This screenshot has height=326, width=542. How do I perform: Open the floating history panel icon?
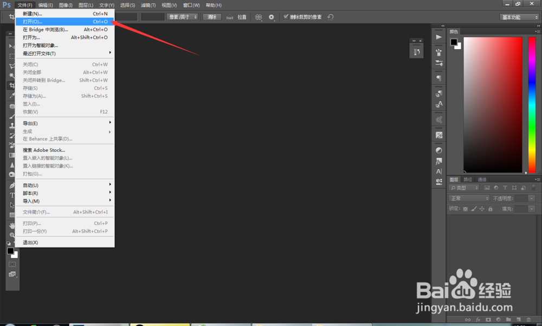pyautogui.click(x=416, y=52)
